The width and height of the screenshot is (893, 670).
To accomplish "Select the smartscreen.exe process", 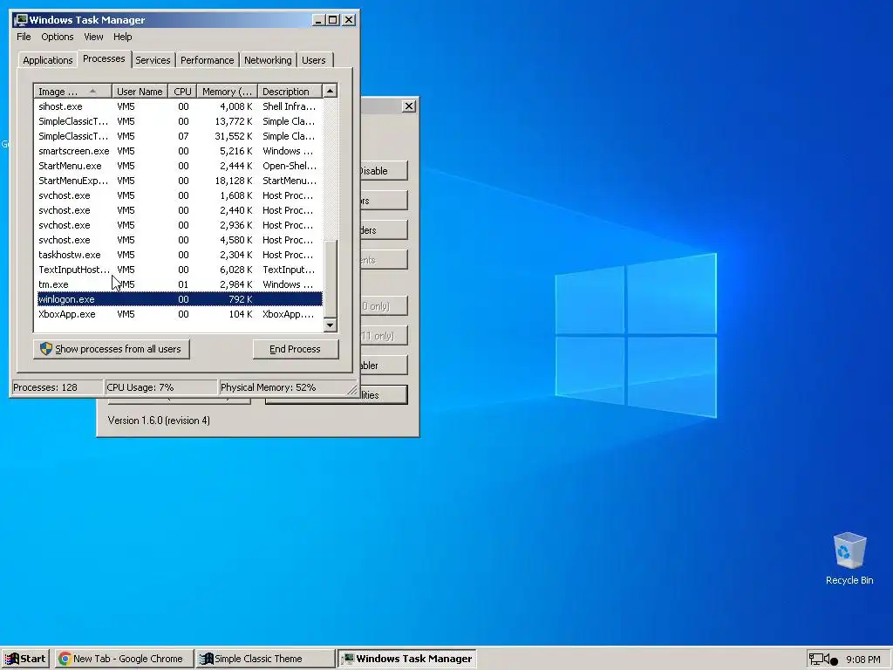I will click(x=180, y=151).
